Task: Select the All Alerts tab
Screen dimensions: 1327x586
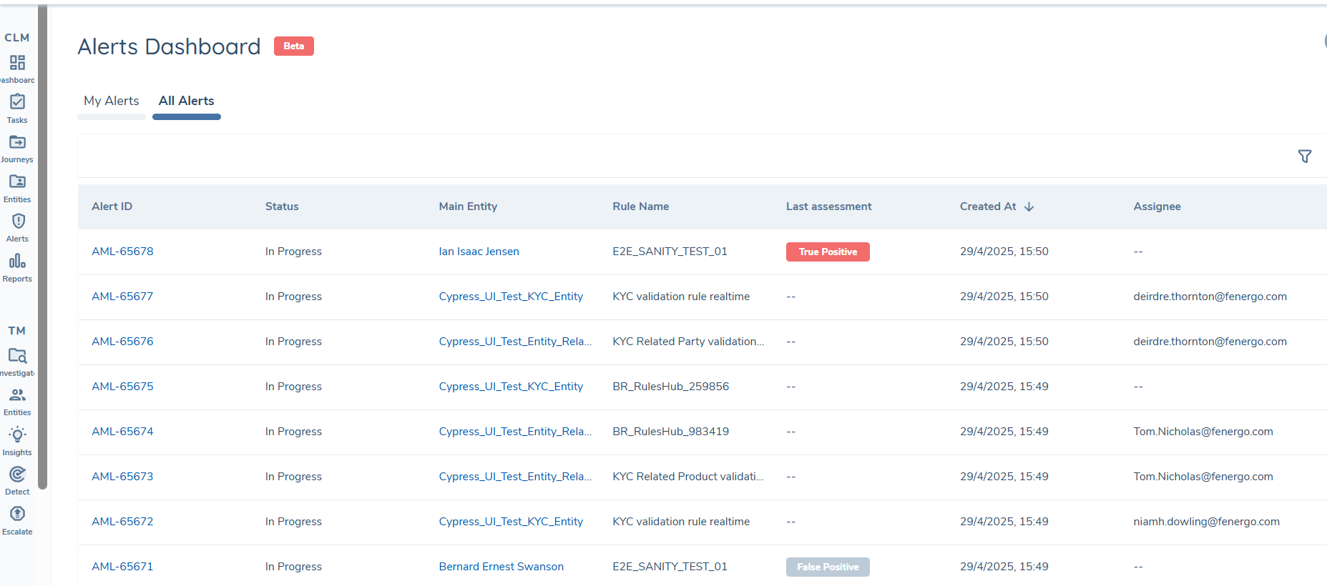Action: coord(186,101)
